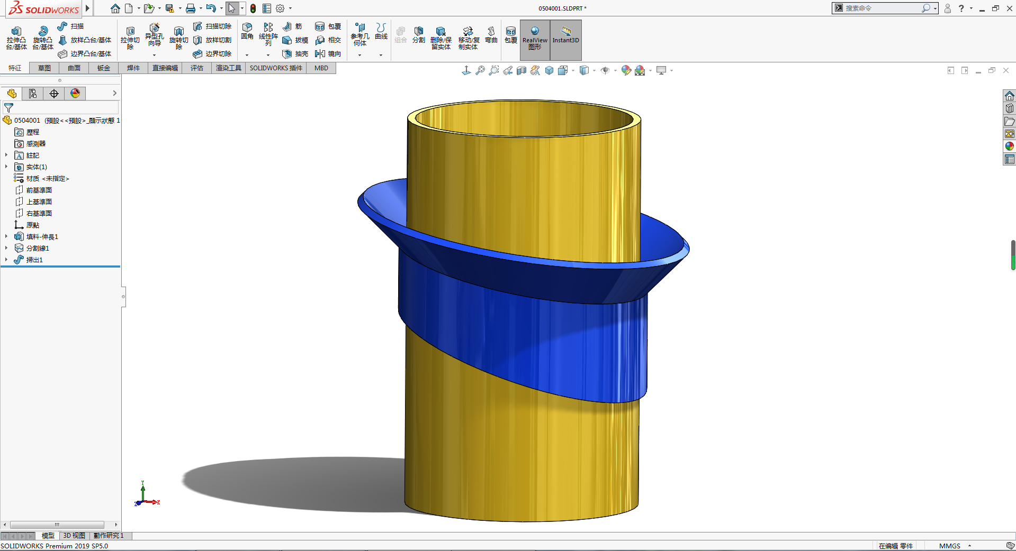Open the 钣金 (Sheet Metal) ribbon tab
The width and height of the screenshot is (1016, 551).
[104, 68]
